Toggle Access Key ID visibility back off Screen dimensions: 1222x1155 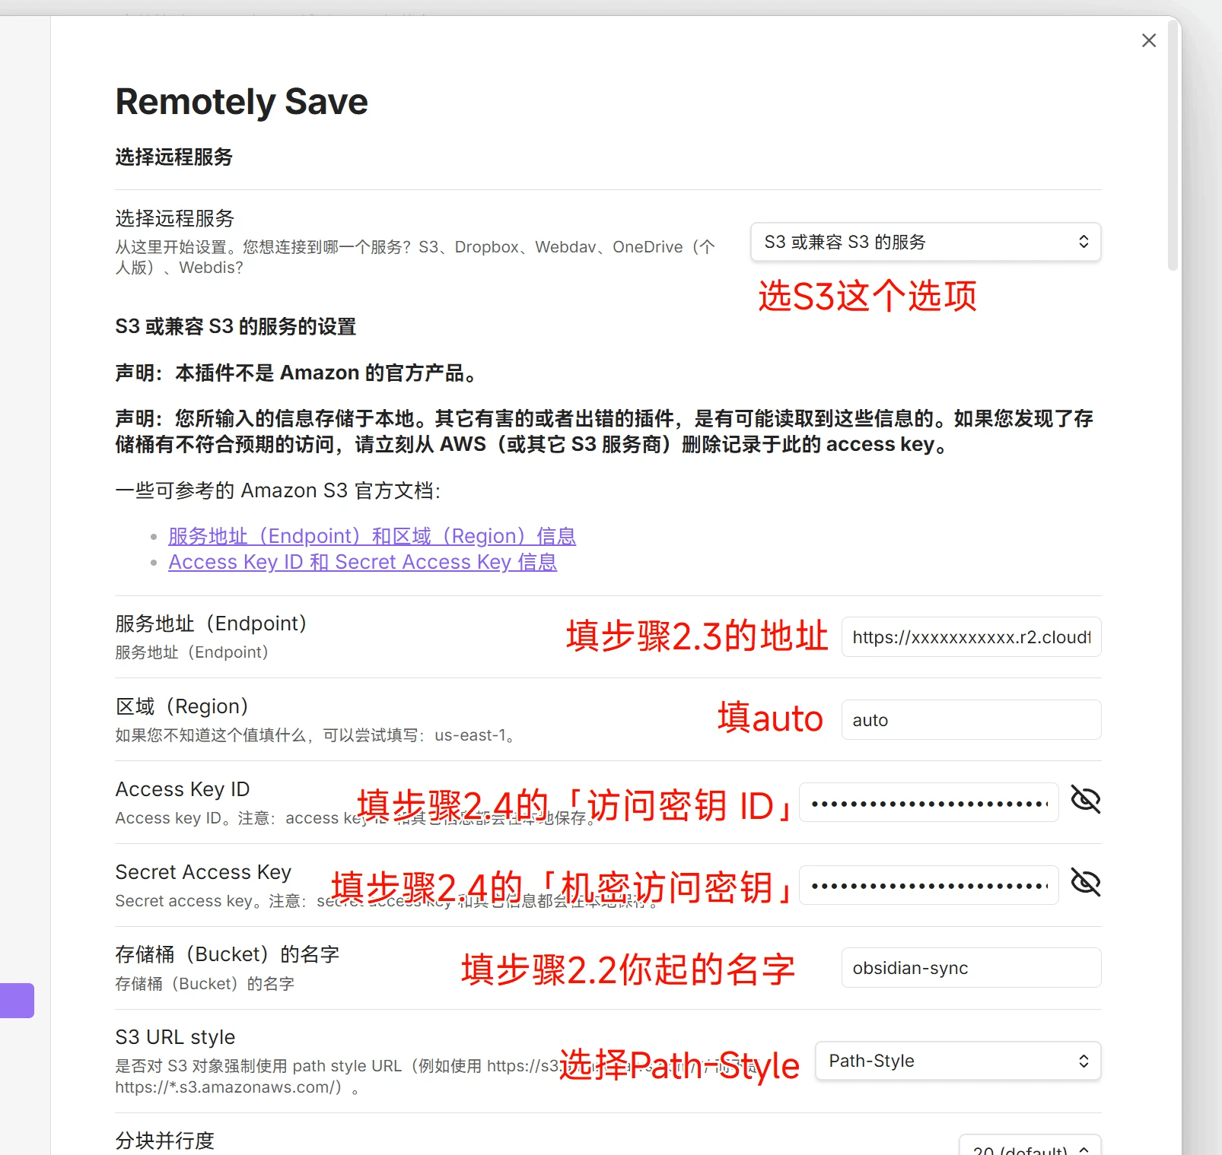(x=1086, y=800)
